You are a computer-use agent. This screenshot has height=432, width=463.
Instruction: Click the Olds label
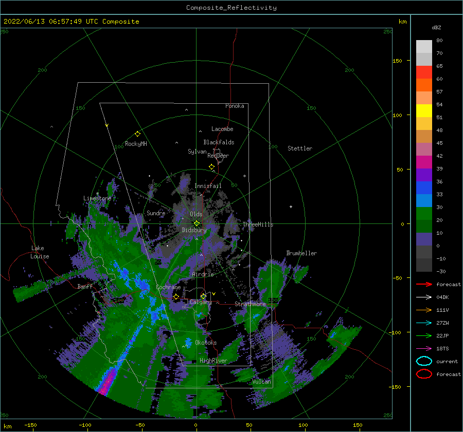coord(196,214)
